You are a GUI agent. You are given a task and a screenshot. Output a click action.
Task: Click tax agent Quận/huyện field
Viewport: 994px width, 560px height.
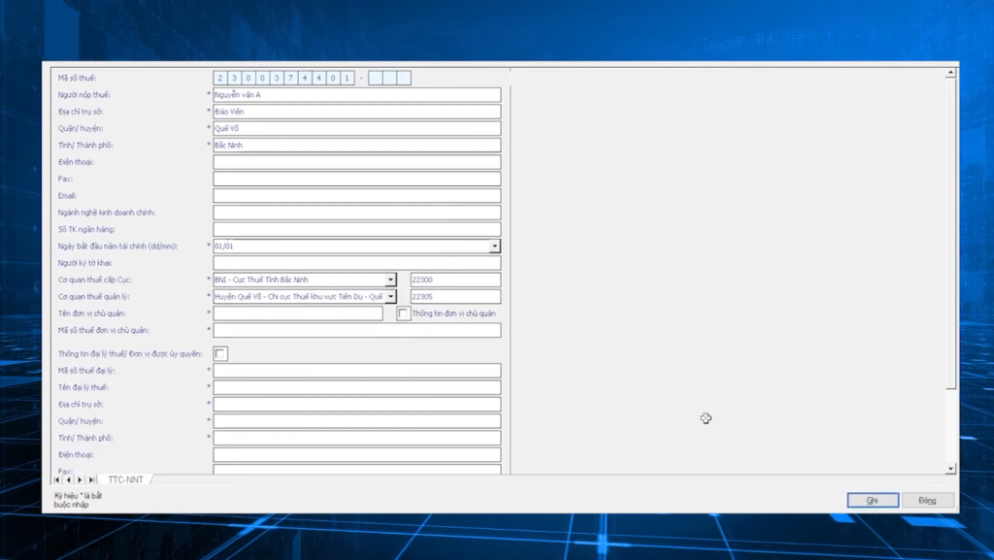tap(357, 421)
